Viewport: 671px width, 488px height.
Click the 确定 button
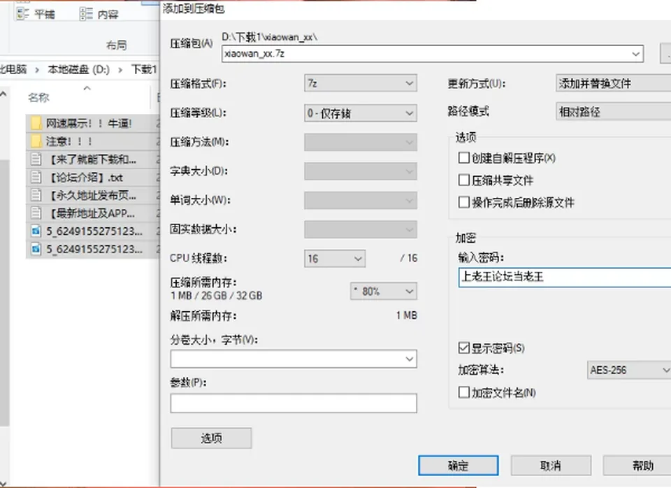459,466
